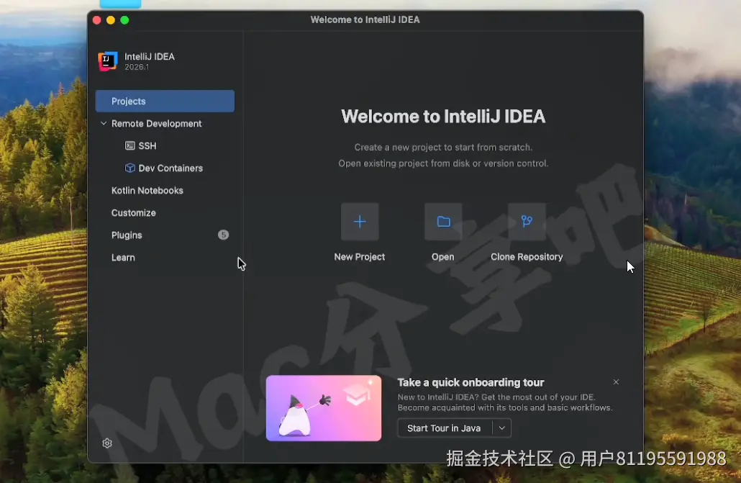741x483 pixels.
Task: Click the IntelliJ IDEA logo icon
Action: pyautogui.click(x=108, y=61)
